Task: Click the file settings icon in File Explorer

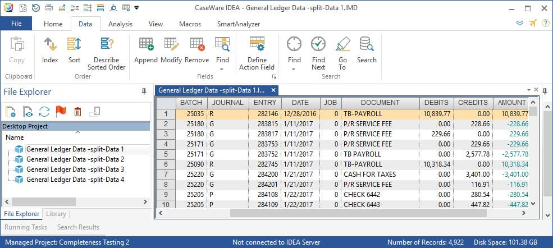Action: (11, 112)
